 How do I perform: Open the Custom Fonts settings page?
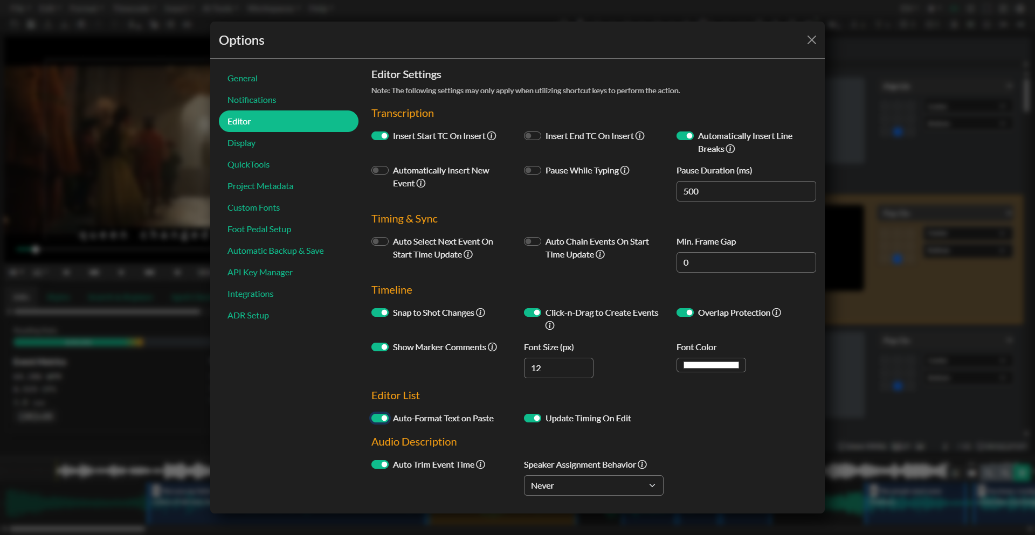253,207
